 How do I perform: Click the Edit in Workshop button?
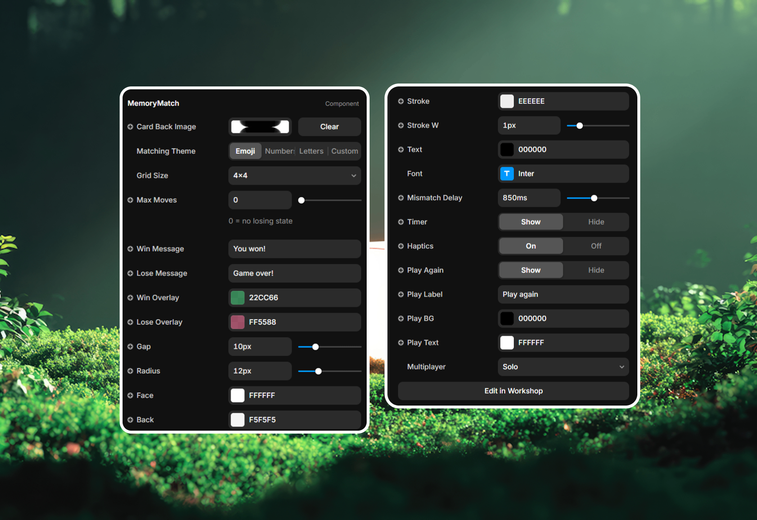pyautogui.click(x=513, y=391)
